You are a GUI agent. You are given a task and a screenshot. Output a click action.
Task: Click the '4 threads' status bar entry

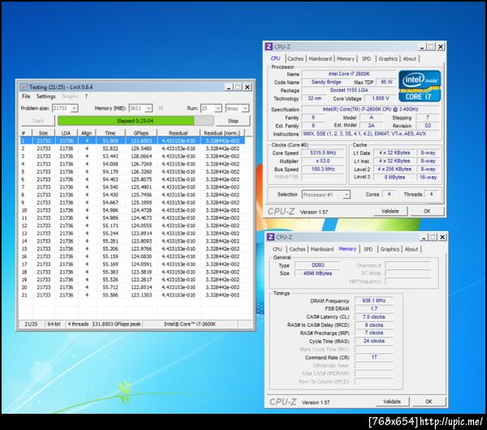pos(78,324)
